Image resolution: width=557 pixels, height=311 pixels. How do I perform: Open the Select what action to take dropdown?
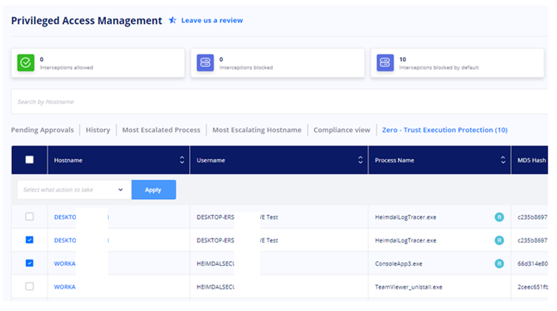pos(75,190)
